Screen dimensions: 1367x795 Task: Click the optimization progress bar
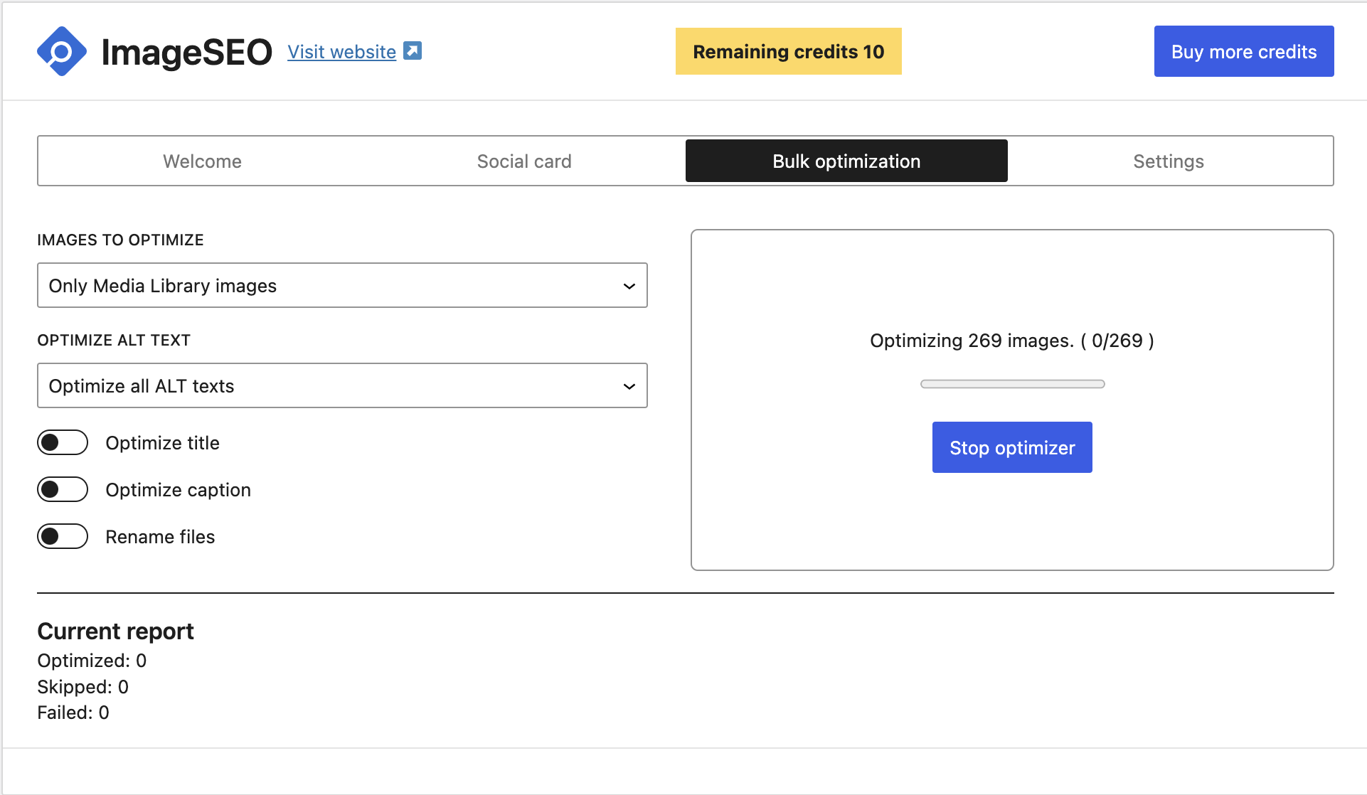tap(1012, 384)
